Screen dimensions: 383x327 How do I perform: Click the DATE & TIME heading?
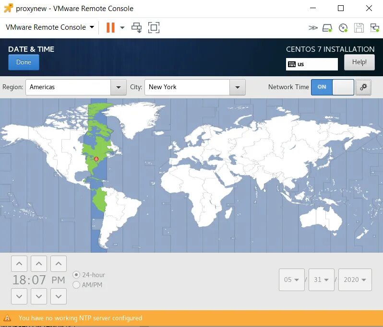point(31,49)
